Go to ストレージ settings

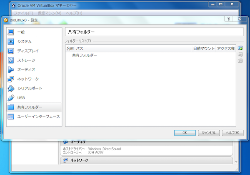coord(34,60)
